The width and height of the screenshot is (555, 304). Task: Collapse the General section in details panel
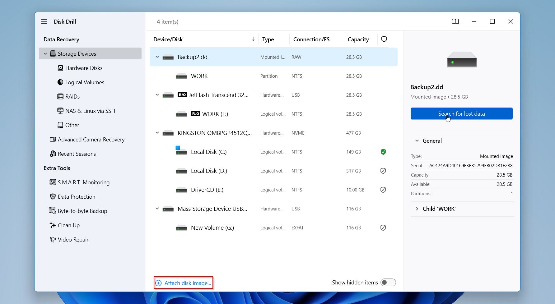tap(417, 140)
